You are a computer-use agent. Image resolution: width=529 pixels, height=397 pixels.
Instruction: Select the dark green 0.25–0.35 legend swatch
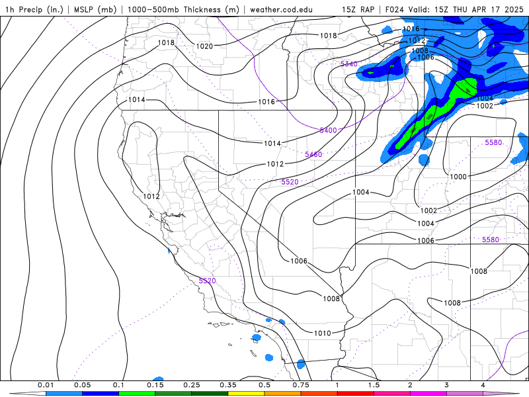point(210,394)
